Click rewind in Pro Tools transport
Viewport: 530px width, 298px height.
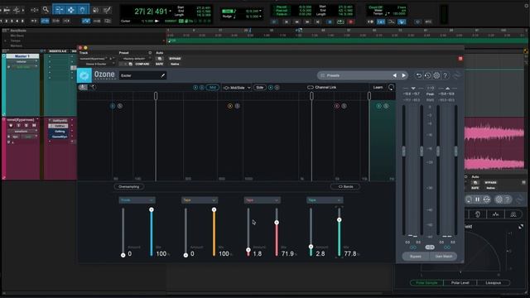(x=296, y=22)
